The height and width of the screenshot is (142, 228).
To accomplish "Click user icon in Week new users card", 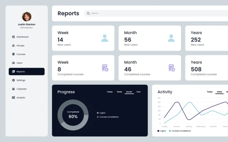I will (x=105, y=38).
